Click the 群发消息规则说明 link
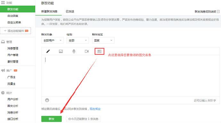This screenshot has height=123, width=221. (x=205, y=12)
